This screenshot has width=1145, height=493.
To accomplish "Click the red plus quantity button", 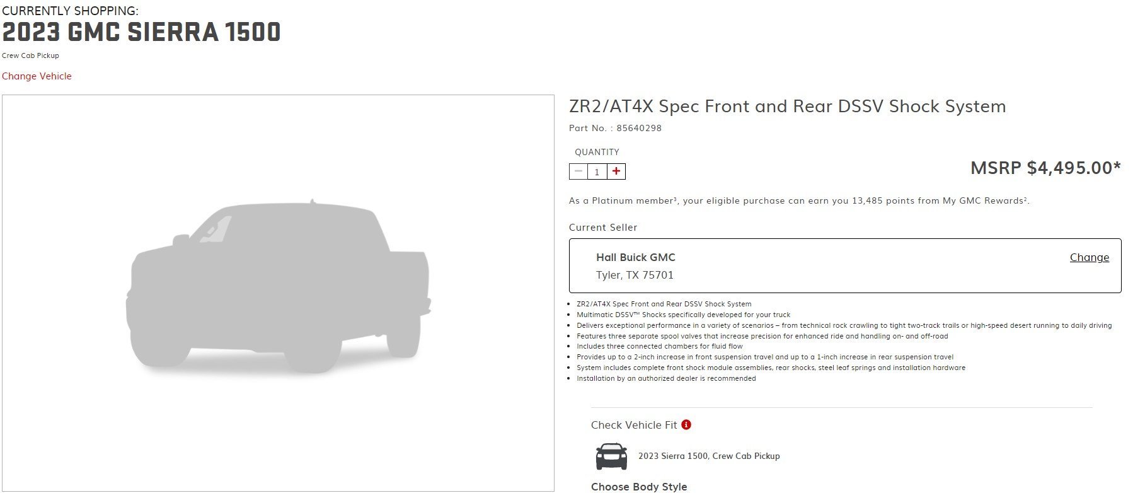I will click(616, 171).
